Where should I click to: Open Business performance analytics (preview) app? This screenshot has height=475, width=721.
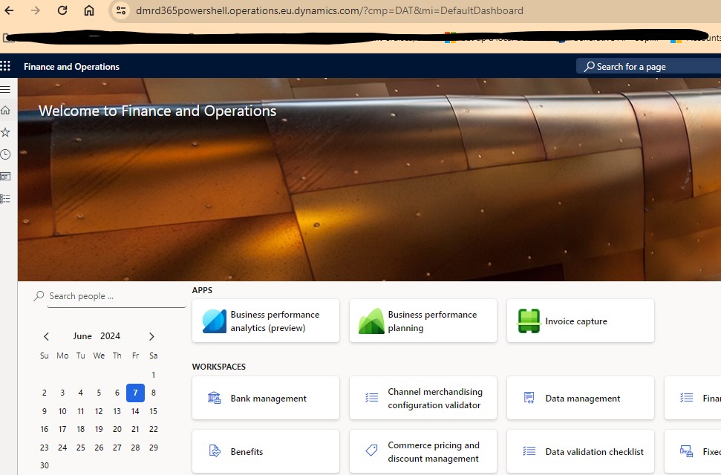(x=266, y=321)
